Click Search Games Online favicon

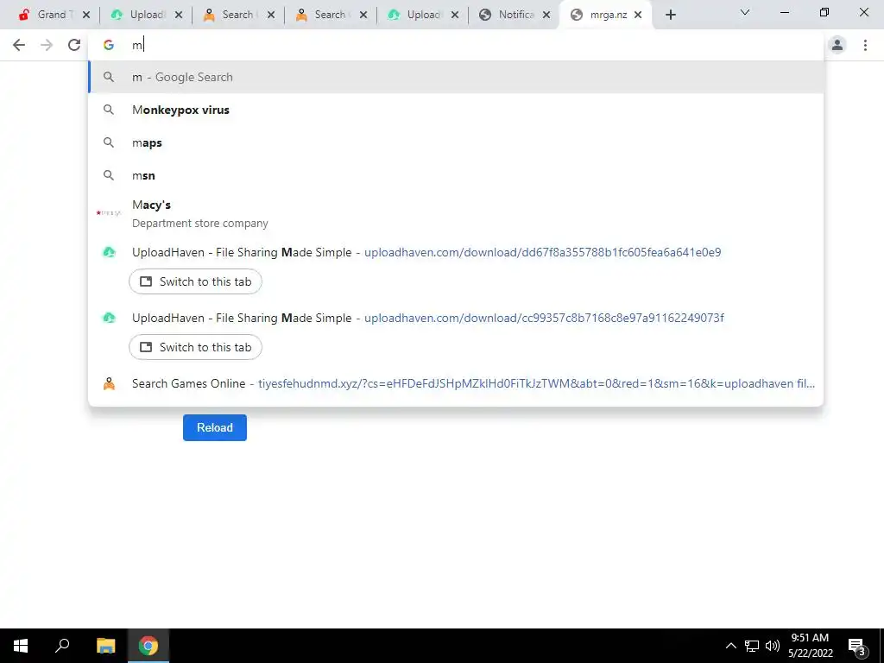(x=109, y=384)
